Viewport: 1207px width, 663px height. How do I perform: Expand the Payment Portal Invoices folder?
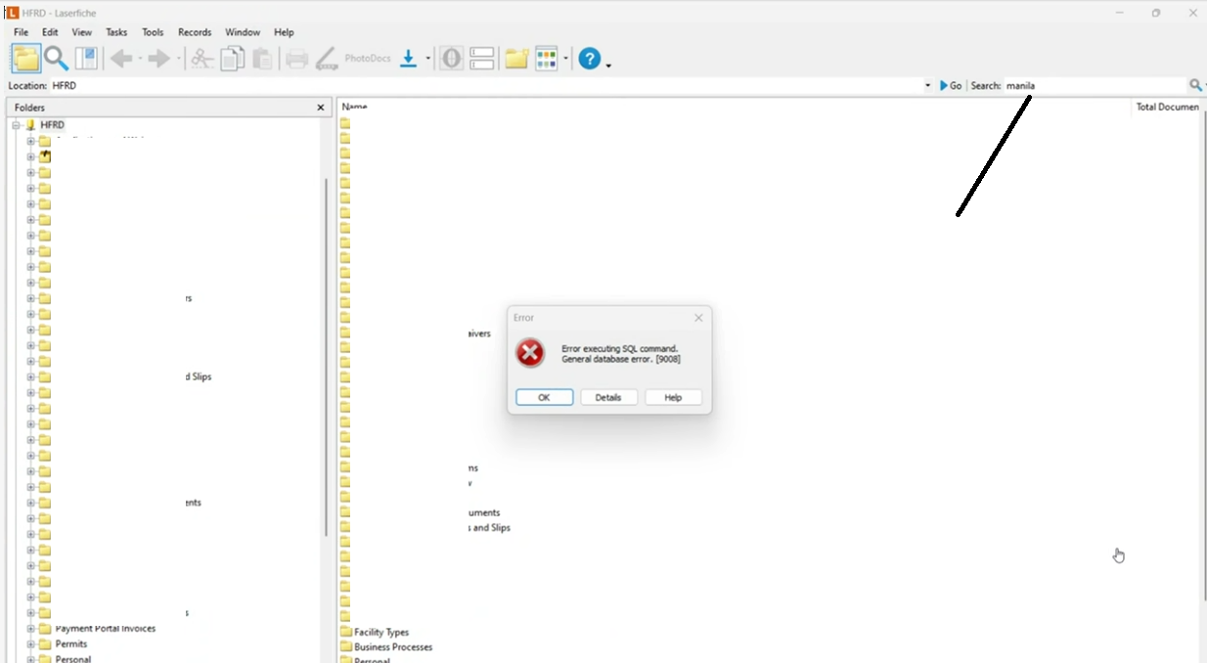click(x=30, y=629)
